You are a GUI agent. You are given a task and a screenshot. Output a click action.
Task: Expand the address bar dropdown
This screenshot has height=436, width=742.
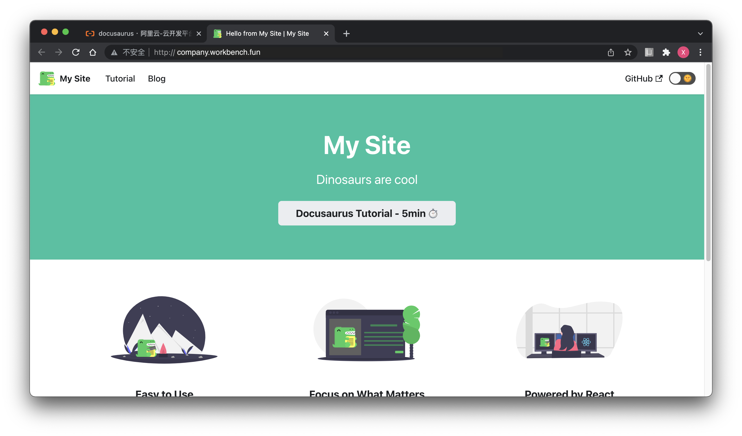[700, 33]
